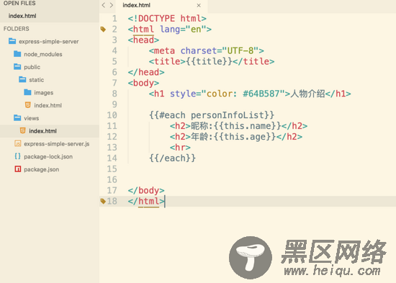Click the <!DOCTYPE html> line
Viewport: 396px width, 283px height.
coord(167,19)
